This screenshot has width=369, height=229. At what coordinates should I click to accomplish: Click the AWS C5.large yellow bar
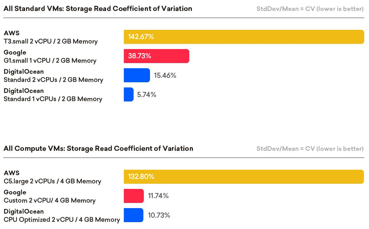click(x=244, y=177)
